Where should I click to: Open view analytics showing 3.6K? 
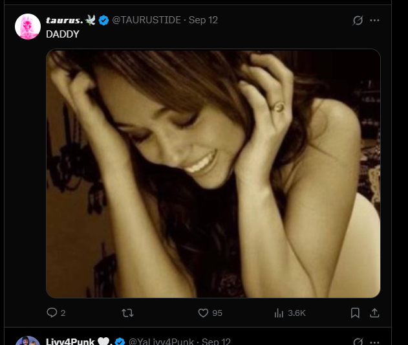279,313
